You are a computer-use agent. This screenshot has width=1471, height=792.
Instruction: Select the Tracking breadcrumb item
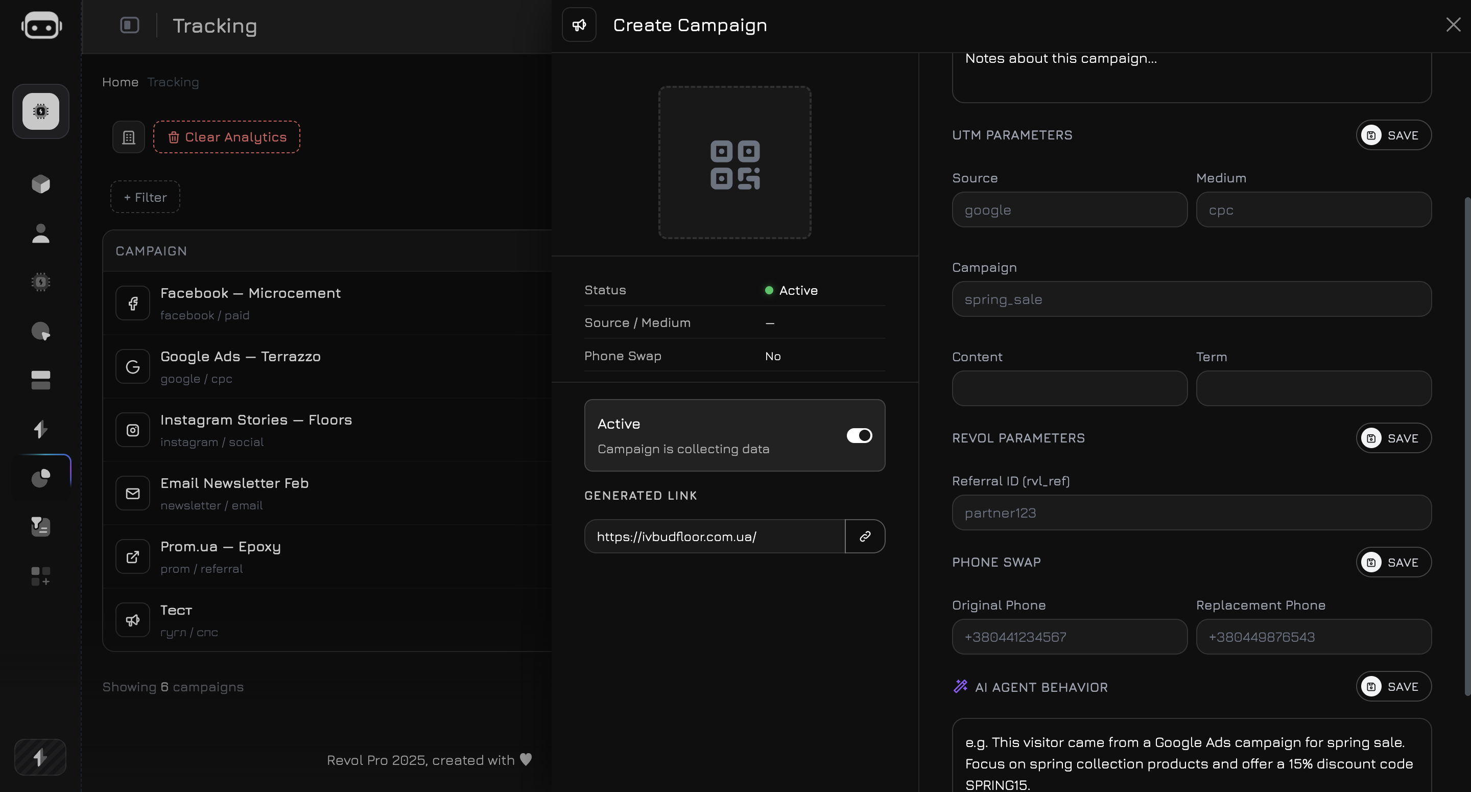(173, 82)
